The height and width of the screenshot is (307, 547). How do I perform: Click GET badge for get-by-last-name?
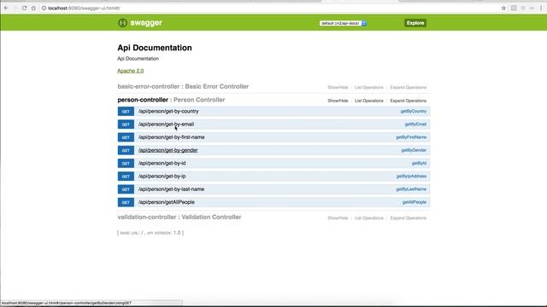126,189
